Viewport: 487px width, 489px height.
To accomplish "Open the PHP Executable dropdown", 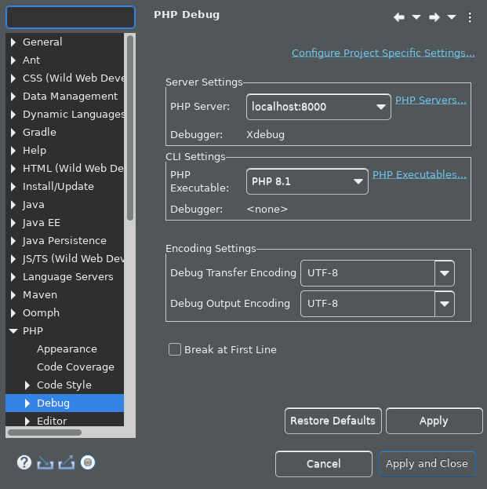I will pos(307,181).
